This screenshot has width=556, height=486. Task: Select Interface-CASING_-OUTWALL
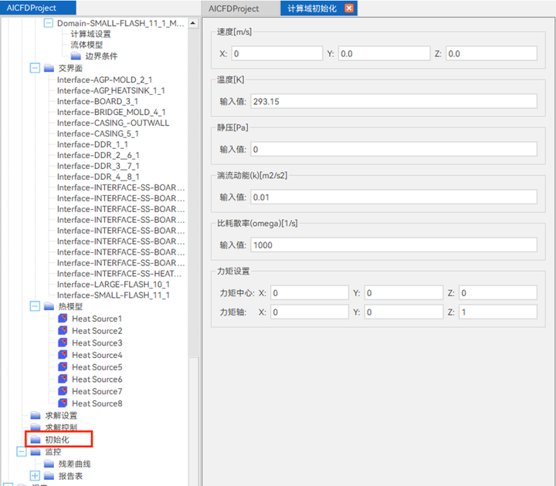pos(113,123)
